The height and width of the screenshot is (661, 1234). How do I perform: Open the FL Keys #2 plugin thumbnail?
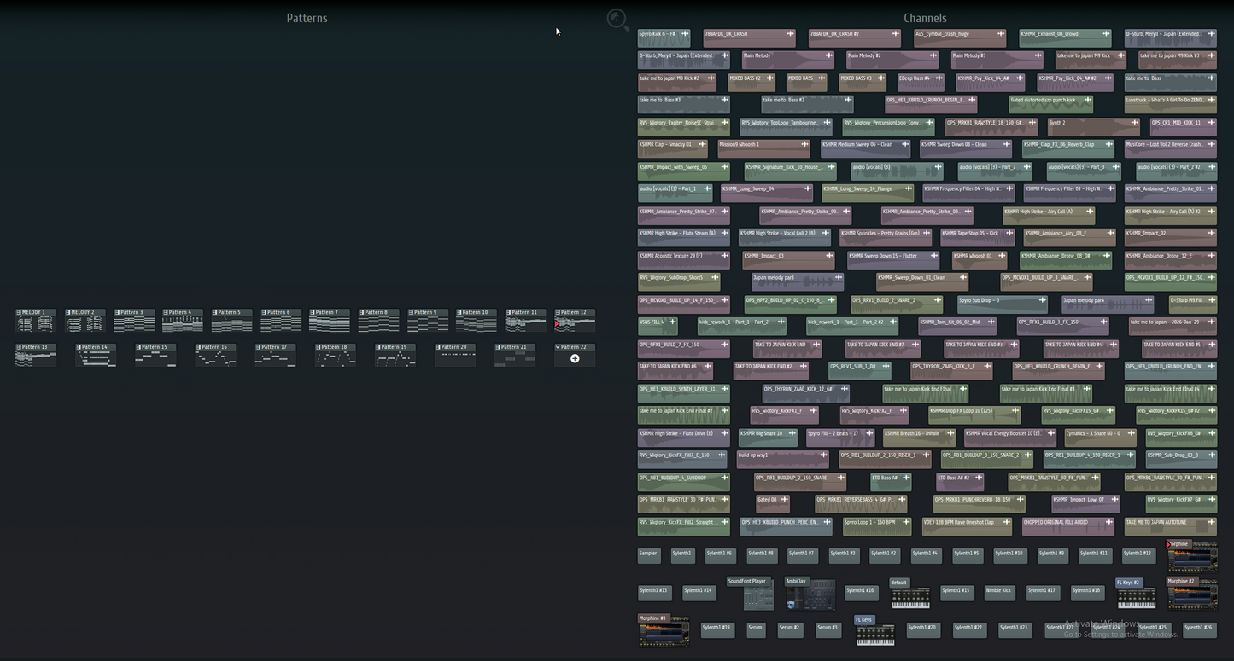point(1136,595)
